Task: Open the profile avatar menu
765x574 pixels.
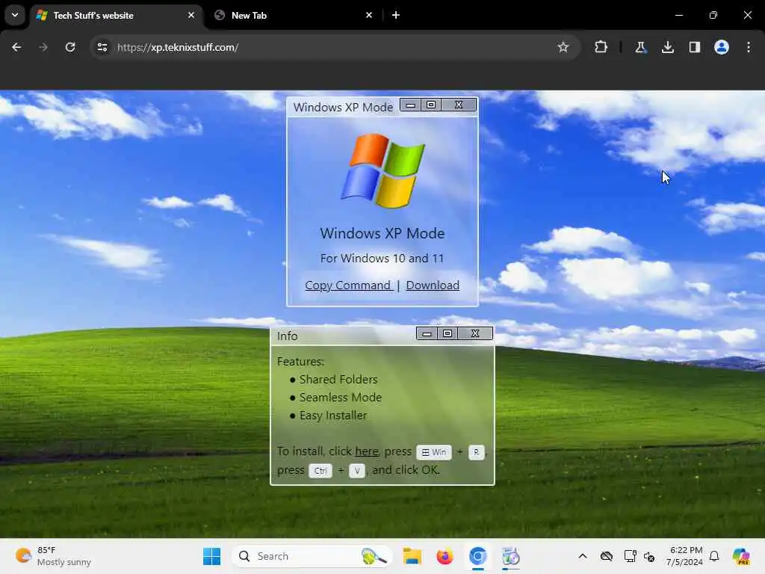Action: pos(721,47)
